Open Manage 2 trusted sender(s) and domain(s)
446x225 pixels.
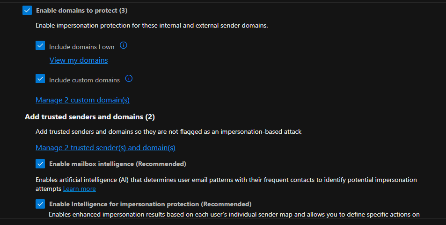[105, 148]
